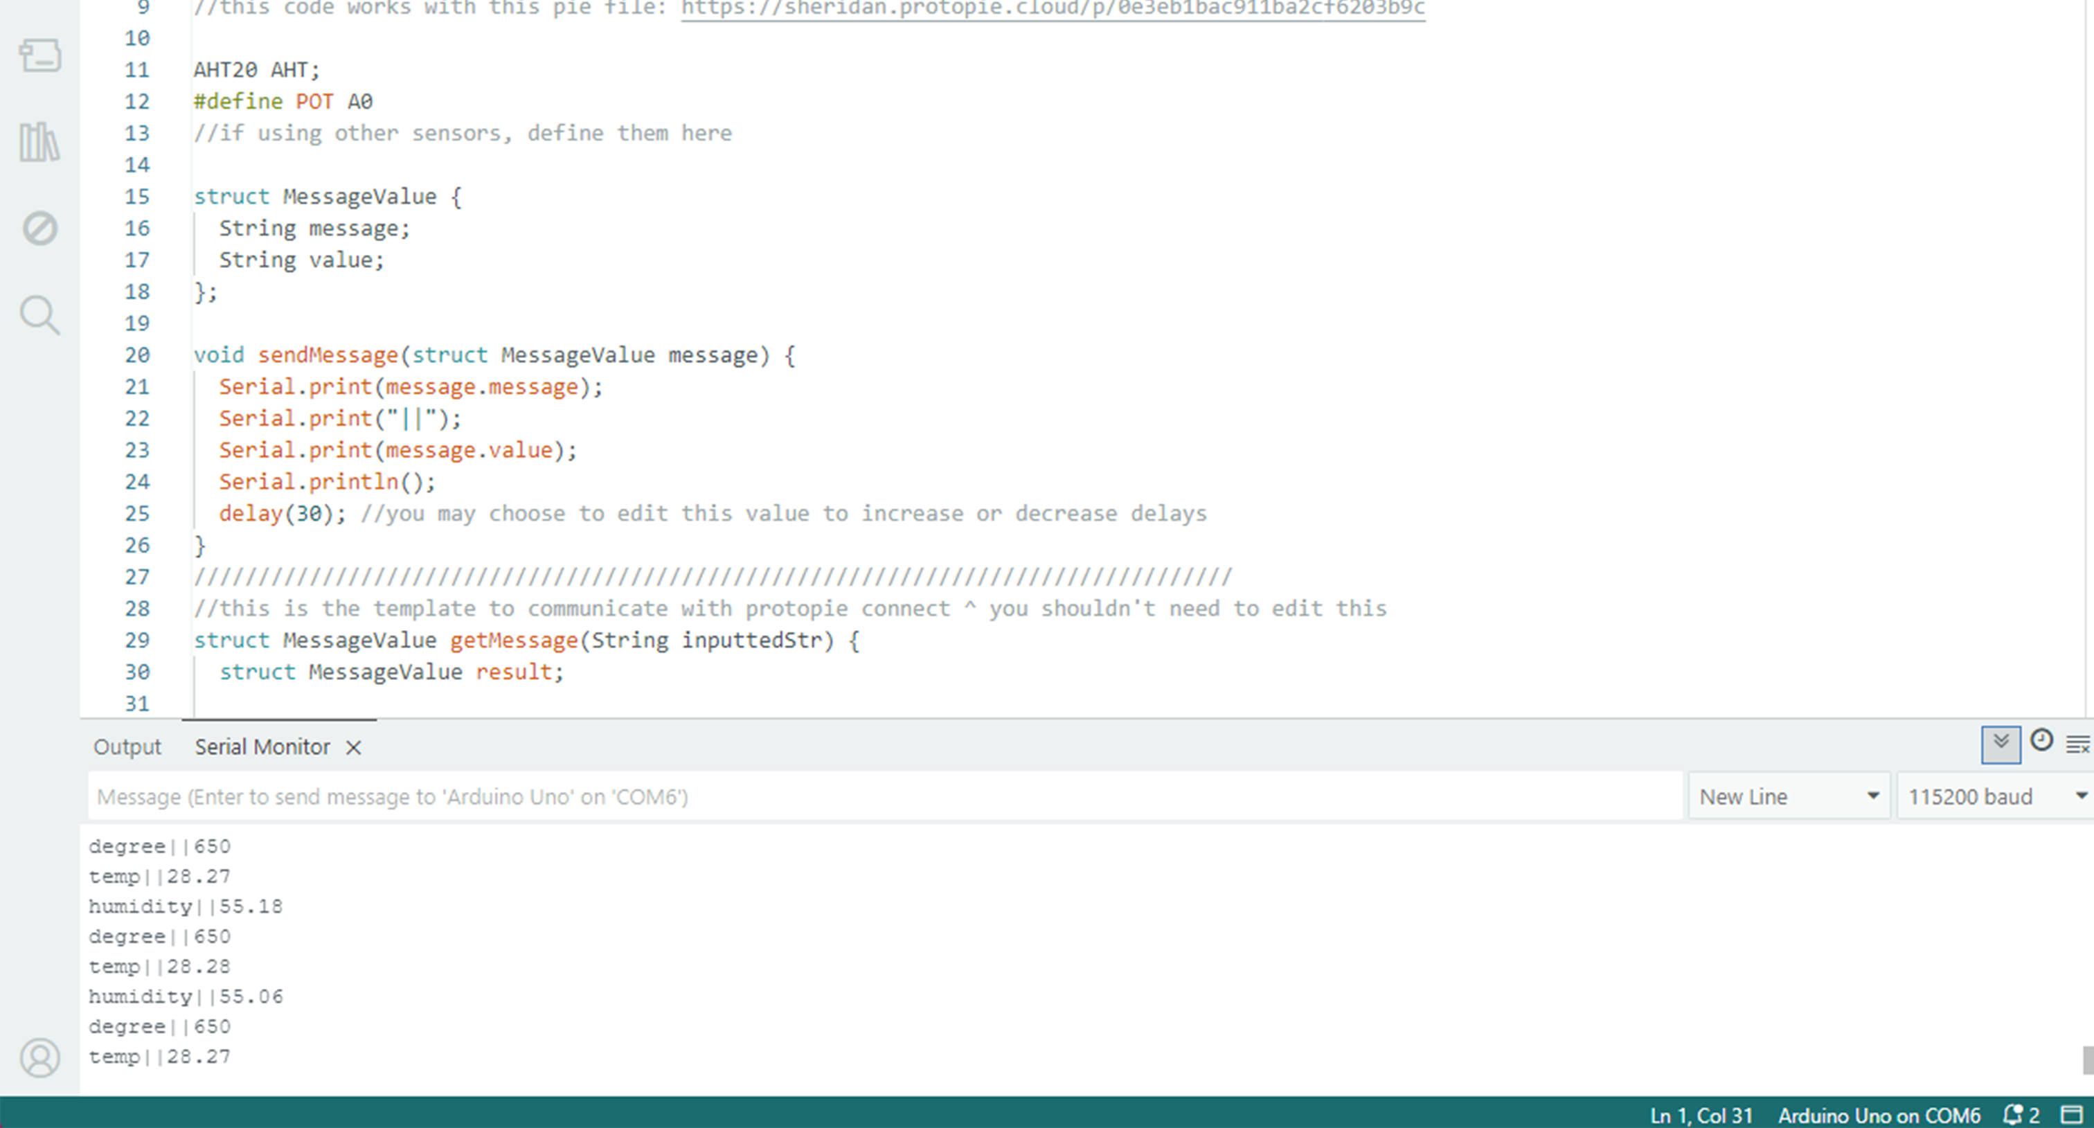The width and height of the screenshot is (2094, 1128).
Task: Open the New Line ending dropdown
Action: (1789, 796)
